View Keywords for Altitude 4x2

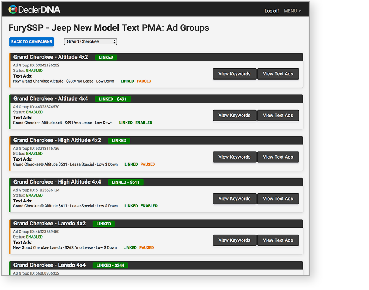click(235, 74)
